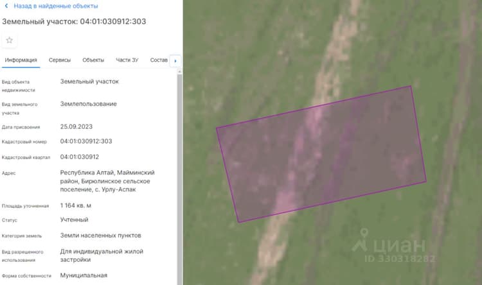This screenshot has height=285, width=482.
Task: Select the highlighted purple parcel on map
Action: [321, 153]
